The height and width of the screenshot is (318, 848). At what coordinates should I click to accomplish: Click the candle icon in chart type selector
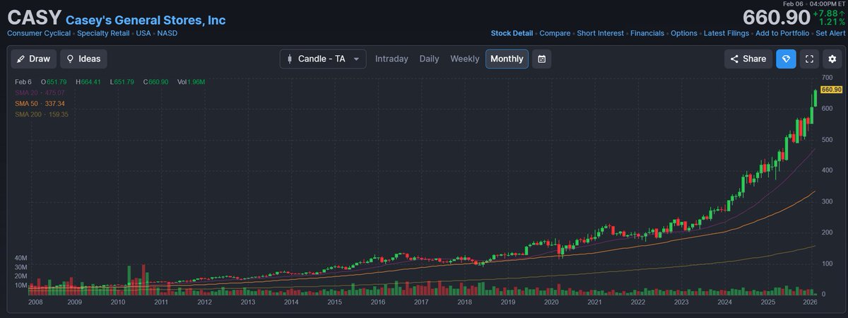tap(290, 59)
